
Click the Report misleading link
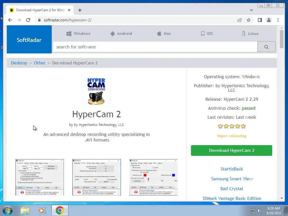click(x=232, y=136)
